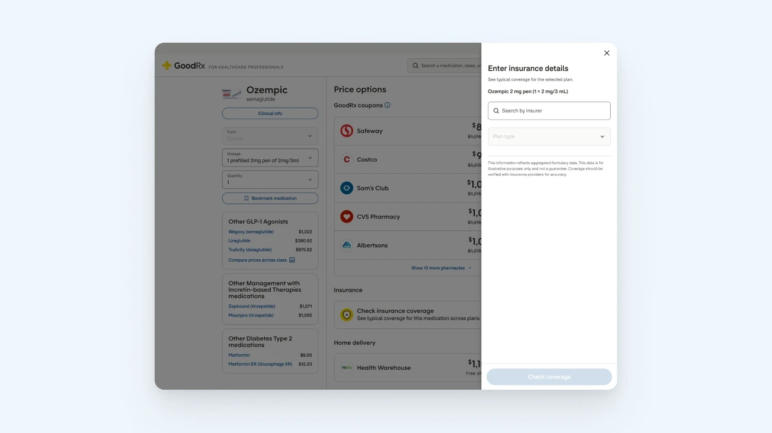Click the Costco pharmacy logo
The width and height of the screenshot is (772, 433).
347,159
